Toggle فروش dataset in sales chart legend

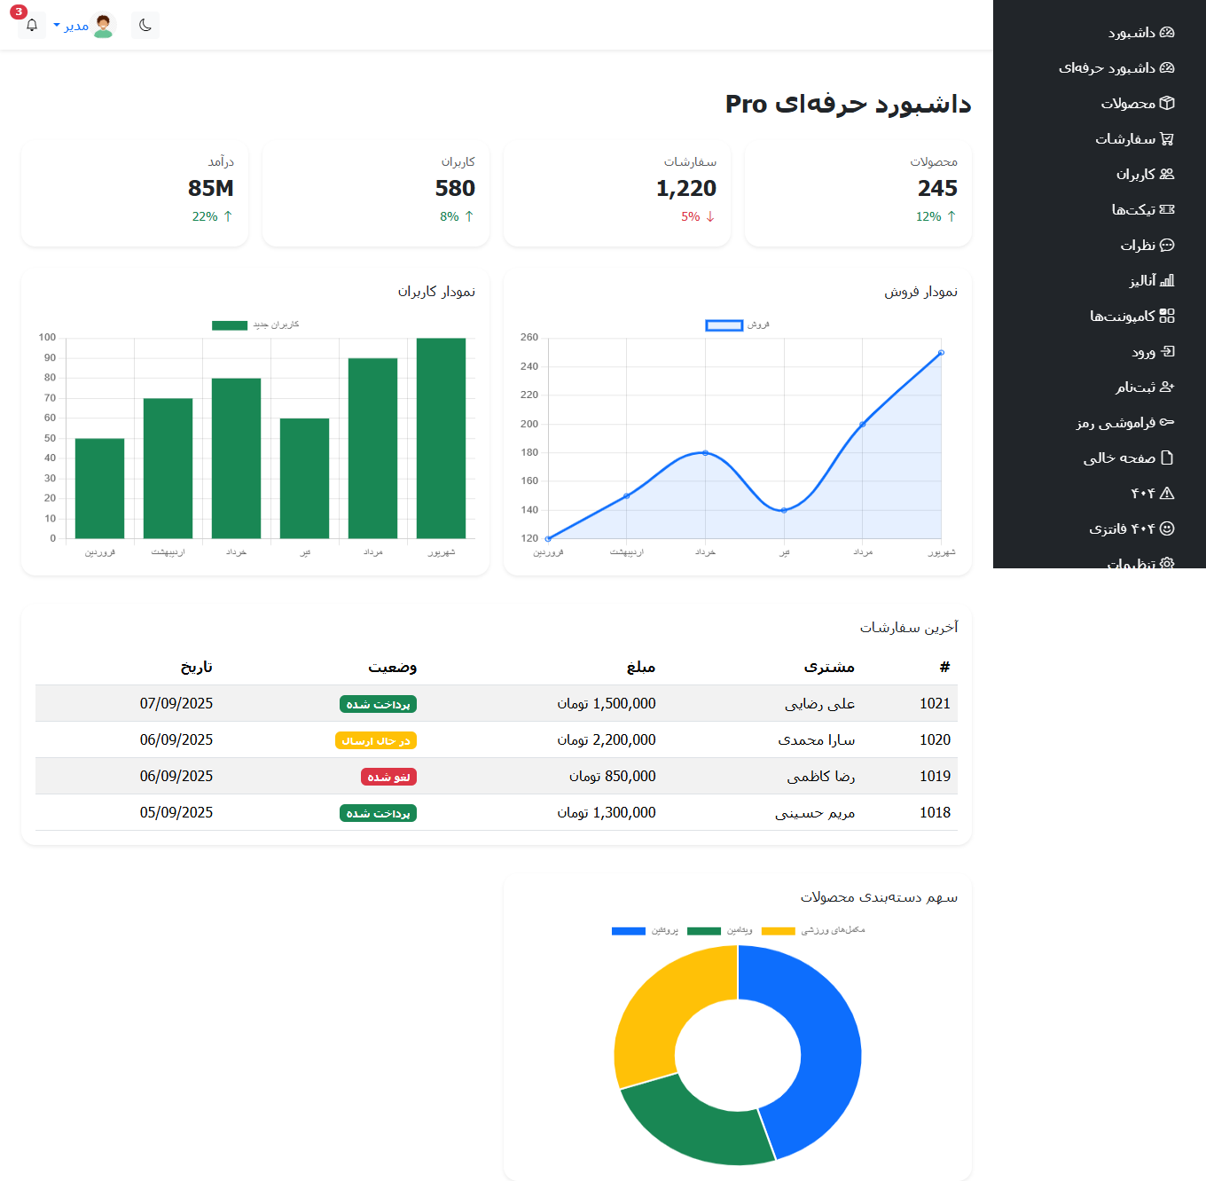point(724,325)
